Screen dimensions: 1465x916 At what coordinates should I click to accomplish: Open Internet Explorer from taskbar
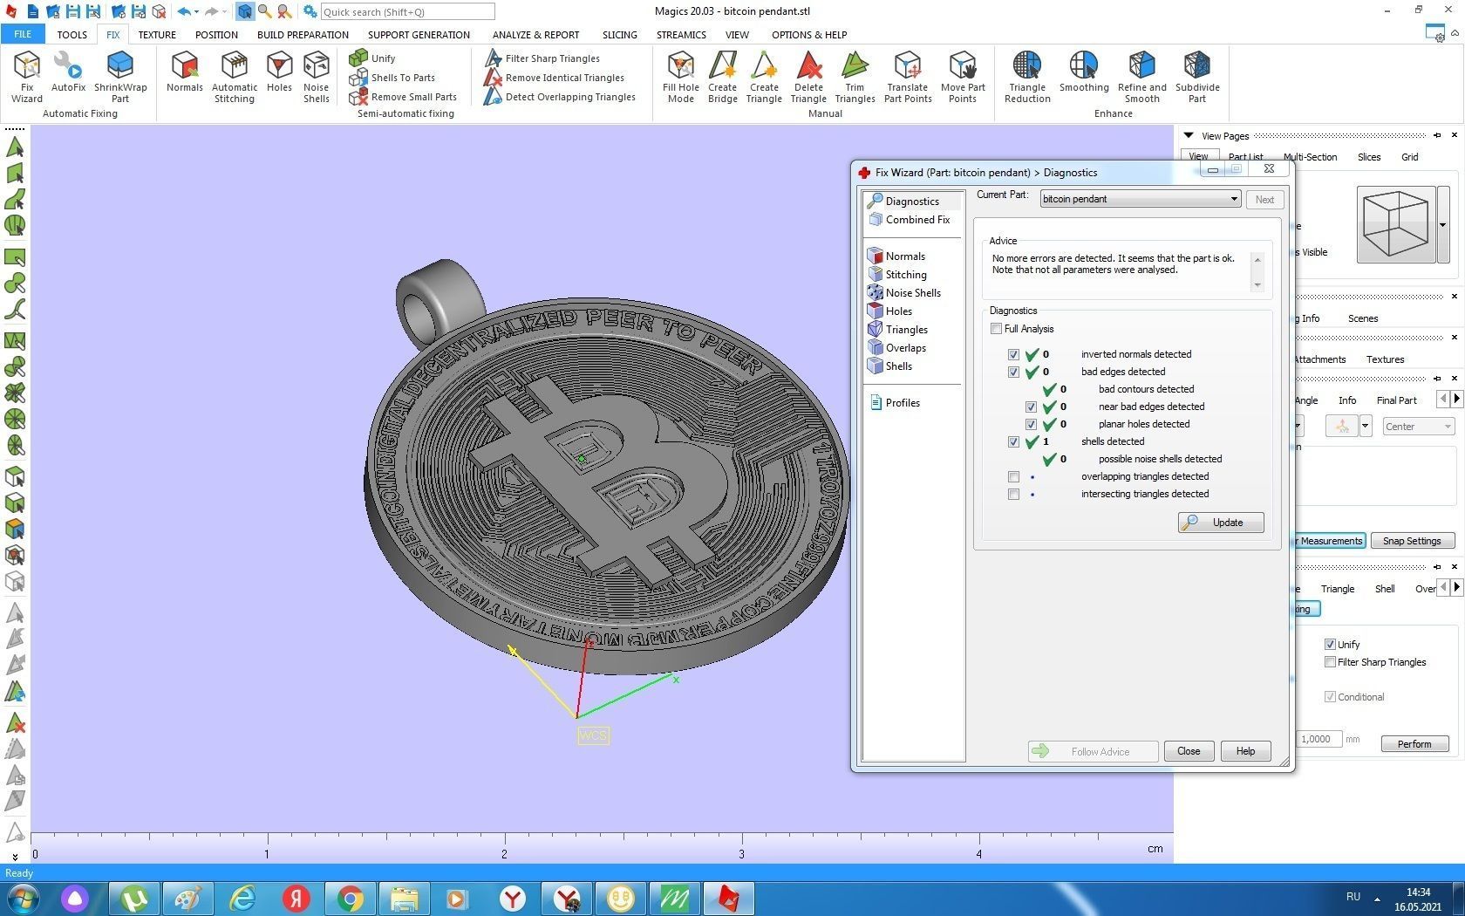pyautogui.click(x=242, y=898)
